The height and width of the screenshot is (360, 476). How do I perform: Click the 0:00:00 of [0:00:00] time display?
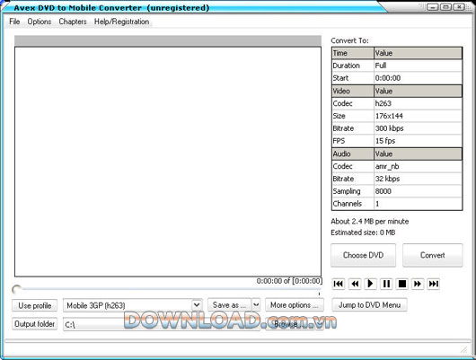pyautogui.click(x=289, y=281)
